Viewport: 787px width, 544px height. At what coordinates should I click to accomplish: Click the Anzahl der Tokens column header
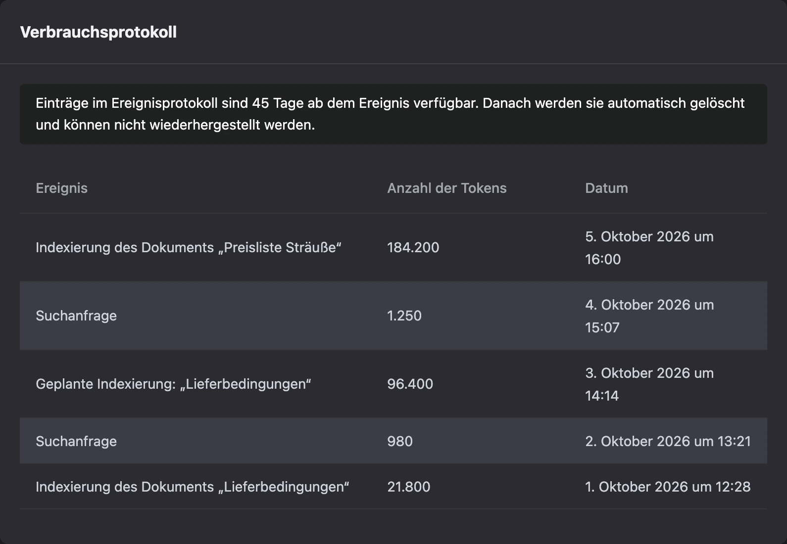pos(447,188)
